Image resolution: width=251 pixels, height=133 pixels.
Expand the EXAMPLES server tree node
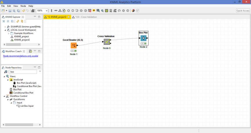click(5, 27)
